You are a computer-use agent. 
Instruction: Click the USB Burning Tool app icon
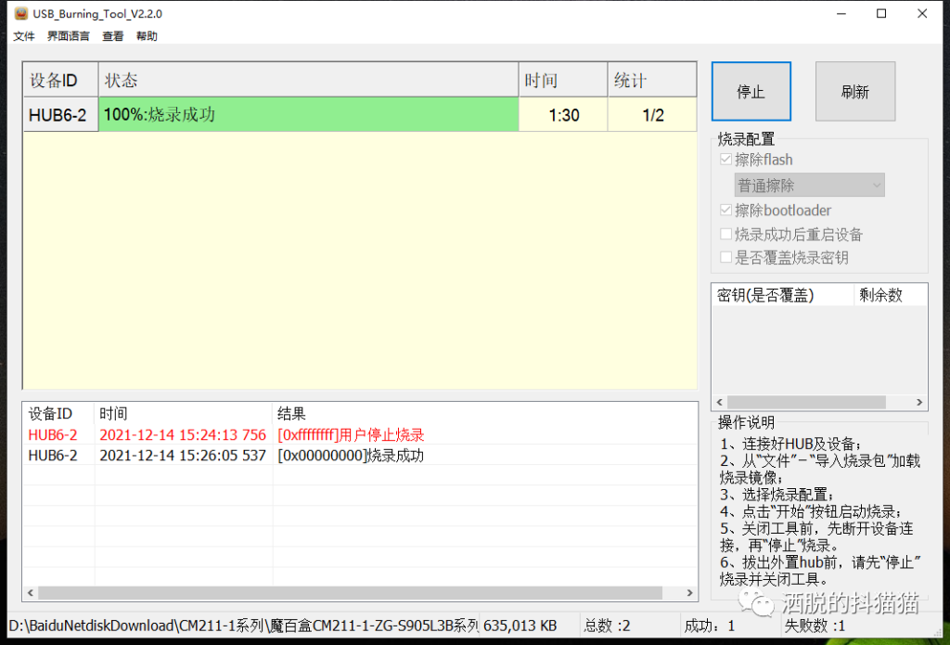pyautogui.click(x=20, y=14)
